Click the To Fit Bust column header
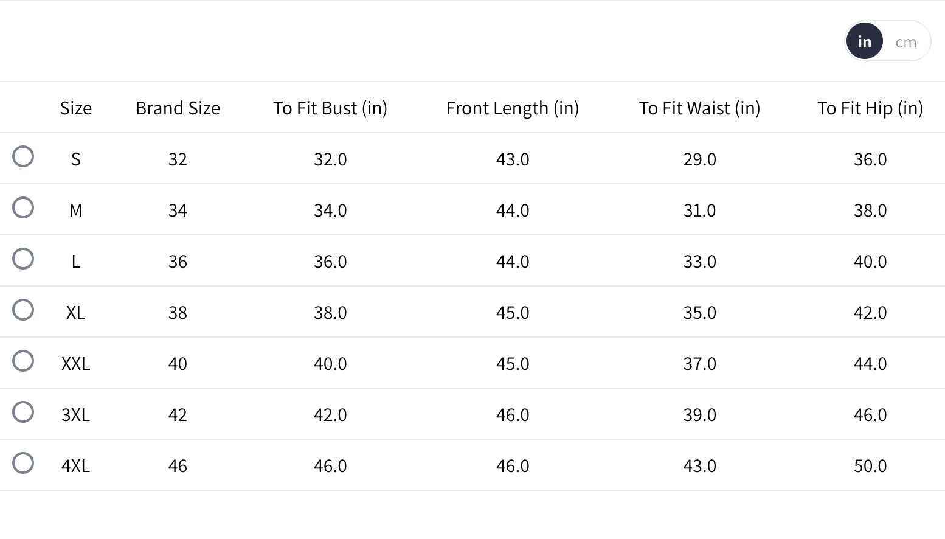This screenshot has width=945, height=539. coord(330,108)
